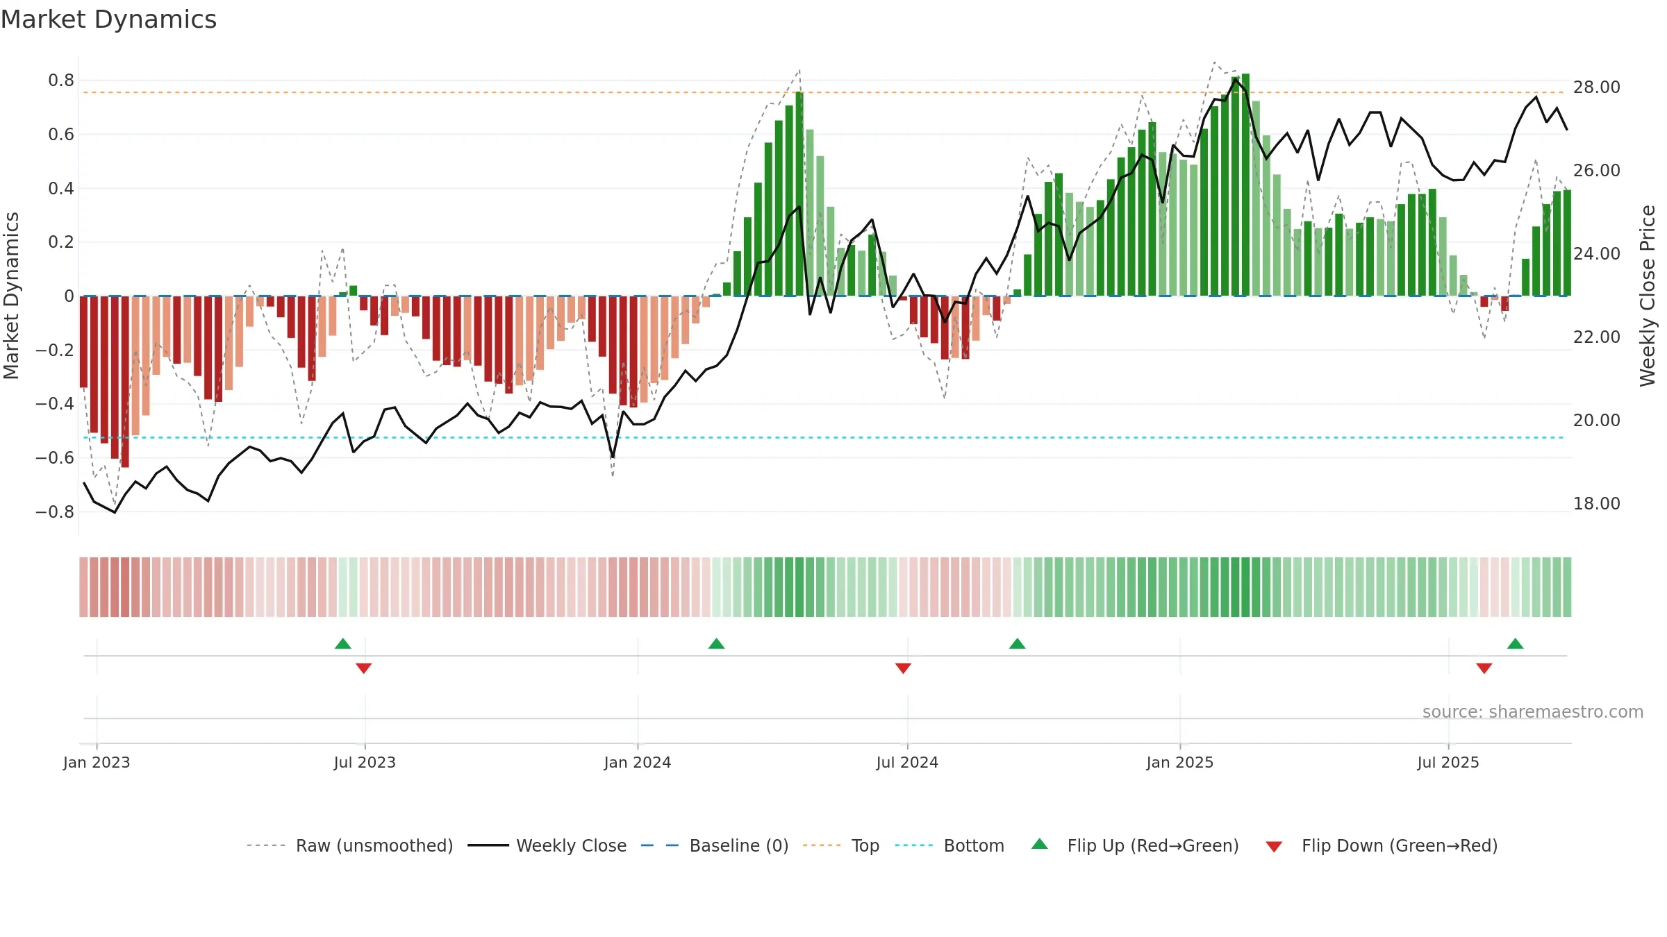Screen dimensions: 1667x937
Task: Toggle the Weekly Close legend entry
Action: 547,845
